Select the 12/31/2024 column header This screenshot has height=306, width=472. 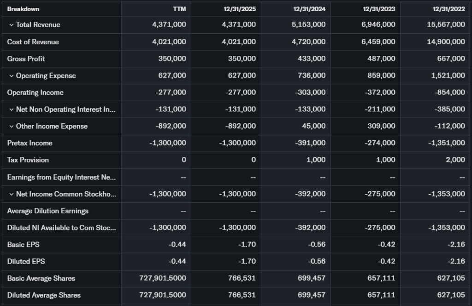(309, 9)
